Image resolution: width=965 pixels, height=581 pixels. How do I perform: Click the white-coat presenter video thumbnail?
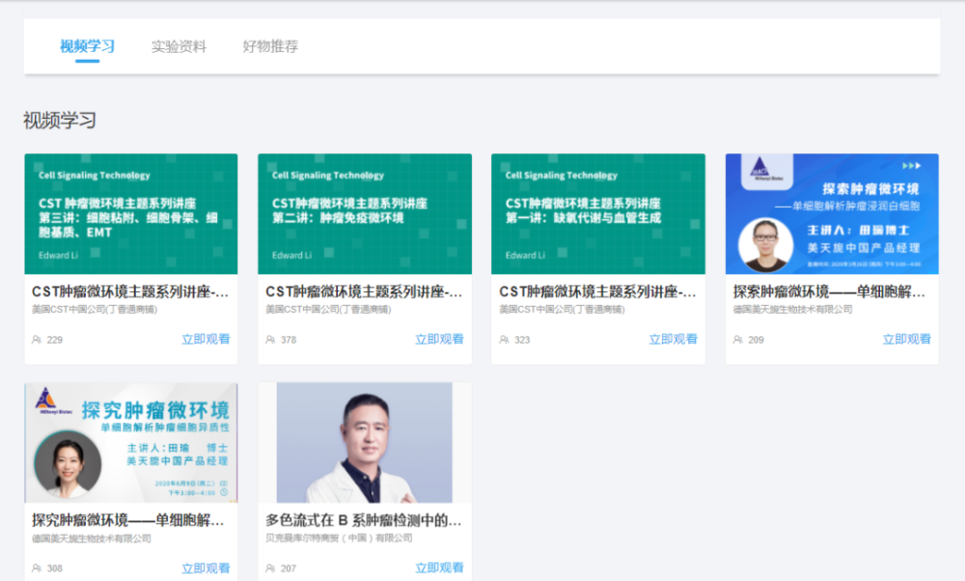(x=364, y=442)
